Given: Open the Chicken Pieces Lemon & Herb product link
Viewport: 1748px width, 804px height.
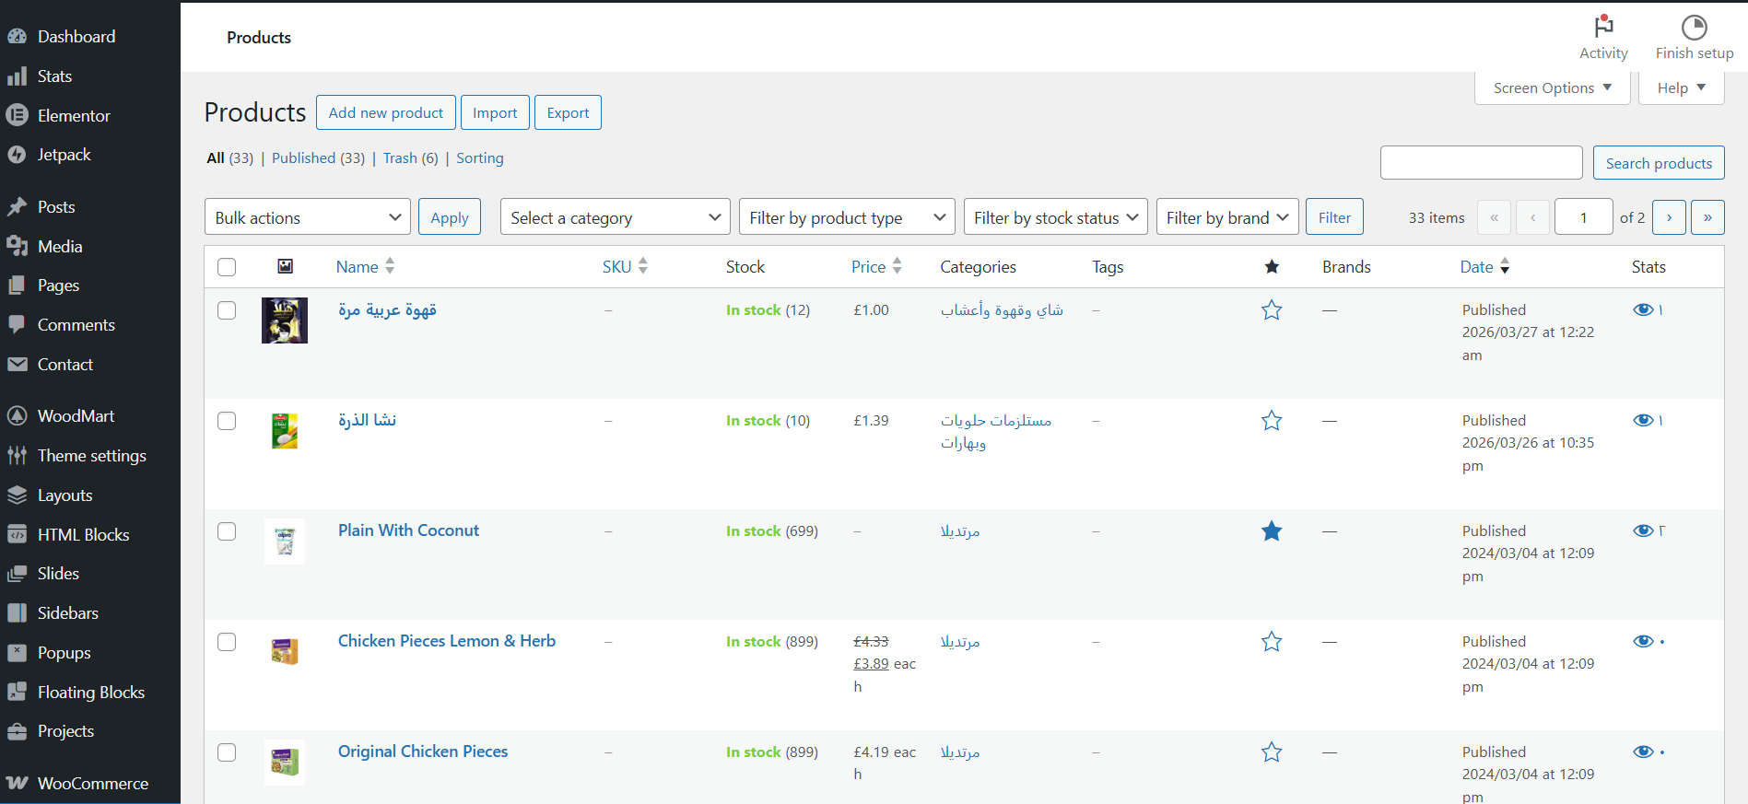Looking at the screenshot, I should pyautogui.click(x=446, y=641).
